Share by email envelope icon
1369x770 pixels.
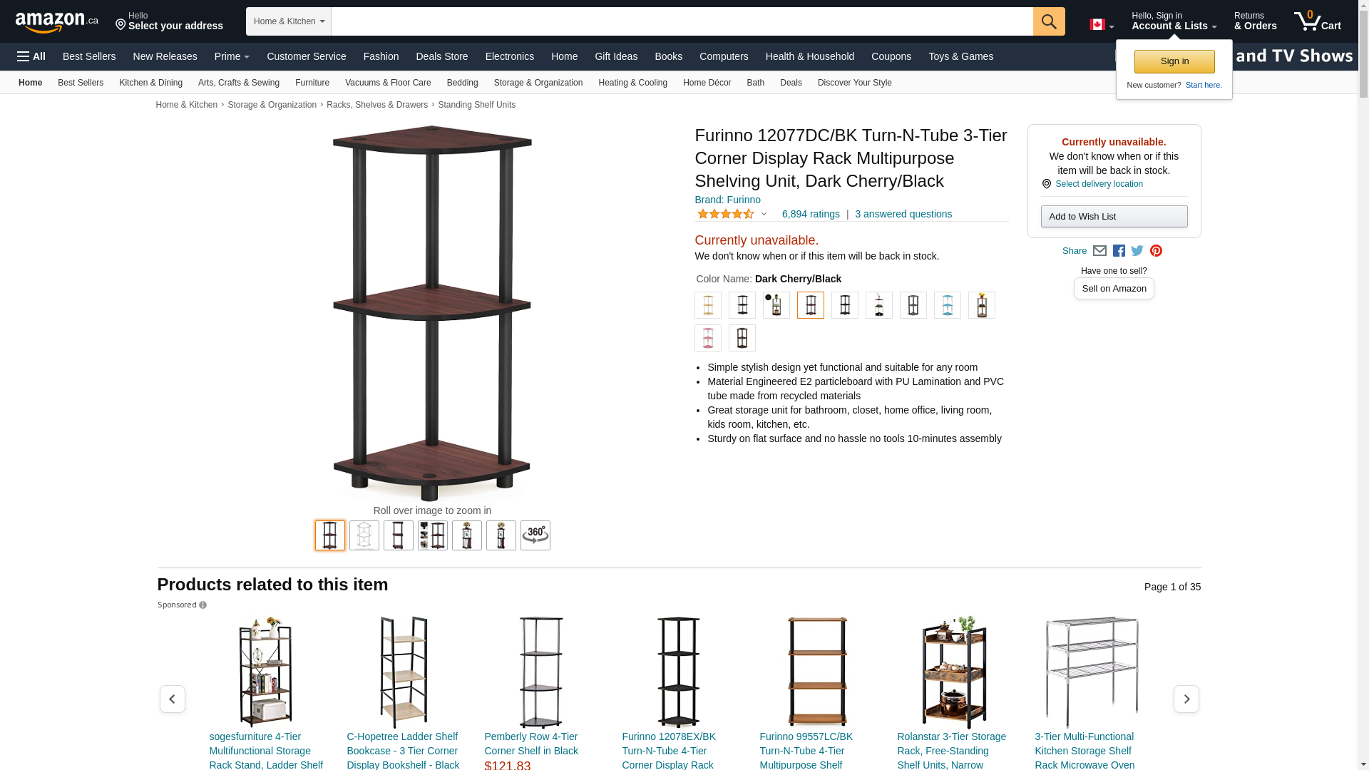pos(1099,251)
